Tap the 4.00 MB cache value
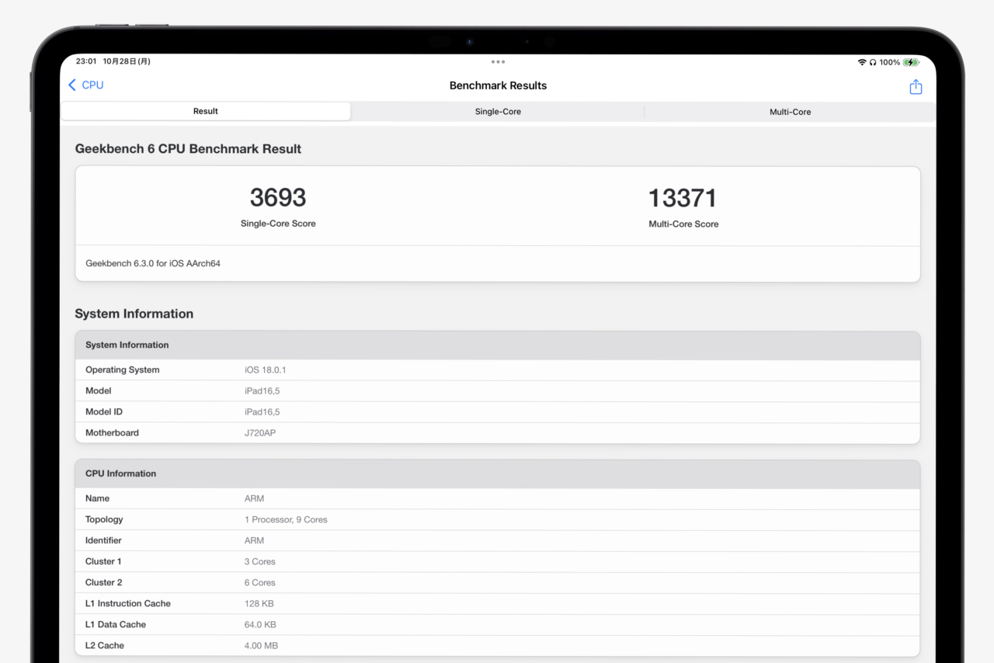 pos(261,646)
